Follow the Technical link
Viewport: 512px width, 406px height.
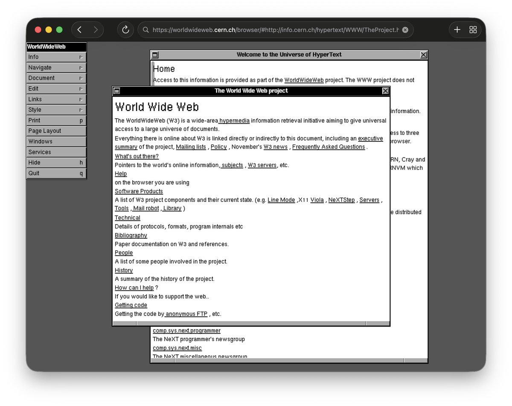(128, 218)
